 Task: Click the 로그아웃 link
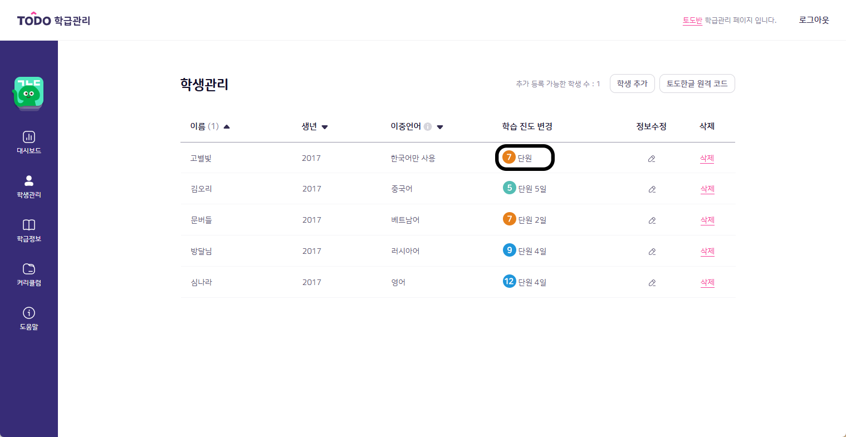click(814, 20)
